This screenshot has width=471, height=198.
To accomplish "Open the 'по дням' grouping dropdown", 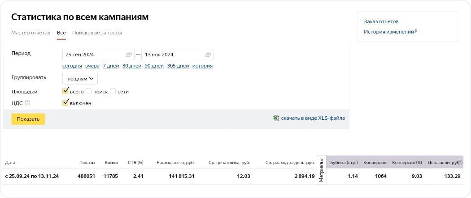I will (x=80, y=79).
